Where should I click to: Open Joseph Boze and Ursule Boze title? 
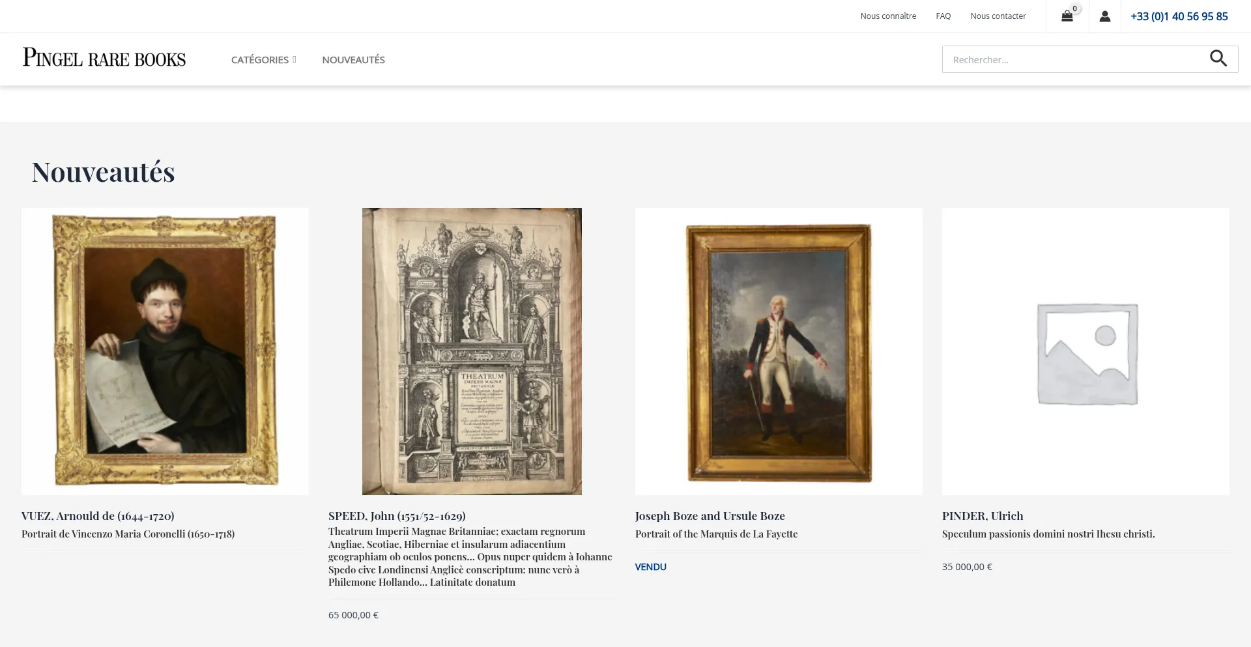(710, 516)
